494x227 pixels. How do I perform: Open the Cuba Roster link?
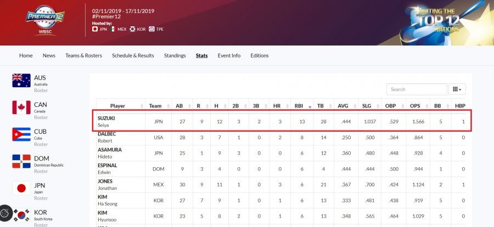coord(41,144)
